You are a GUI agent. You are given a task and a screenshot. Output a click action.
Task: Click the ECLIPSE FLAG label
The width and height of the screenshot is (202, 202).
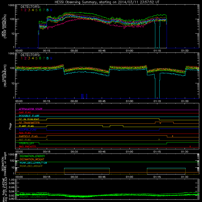click(28, 130)
